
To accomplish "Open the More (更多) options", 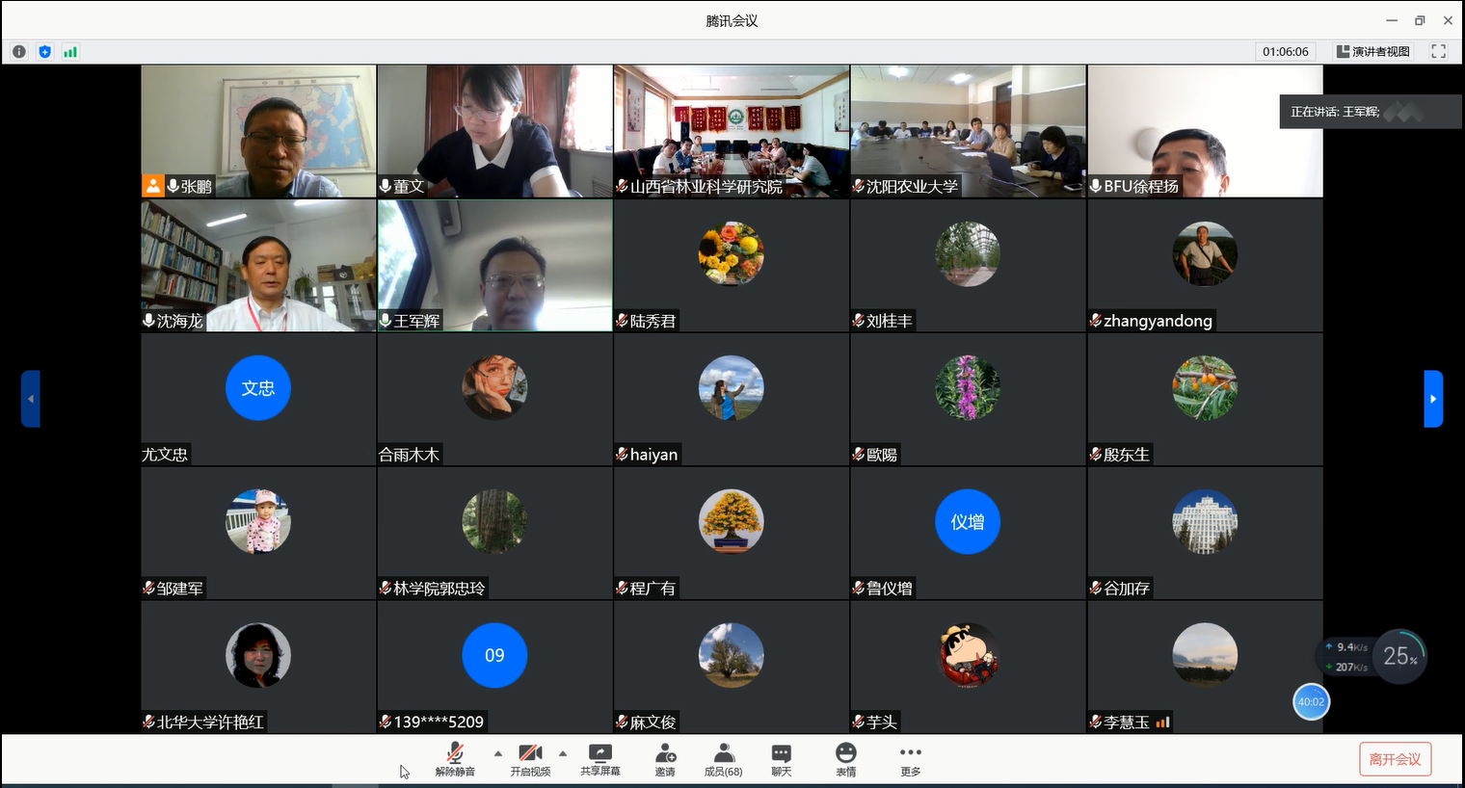I will point(910,758).
